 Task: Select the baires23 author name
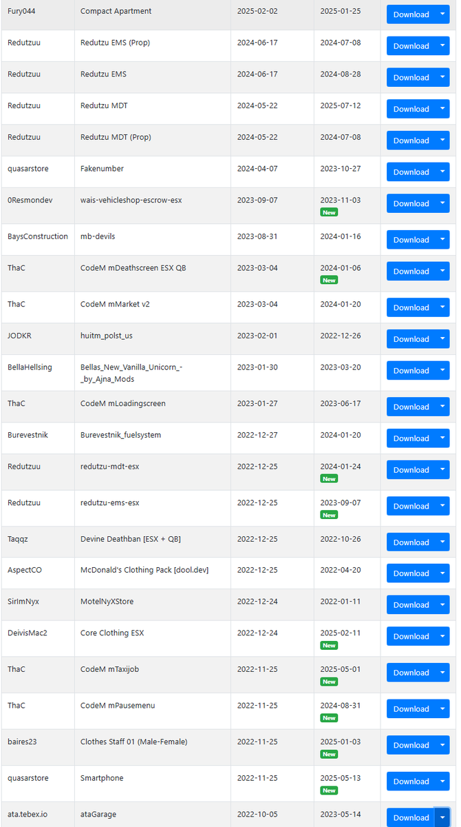pos(21,742)
